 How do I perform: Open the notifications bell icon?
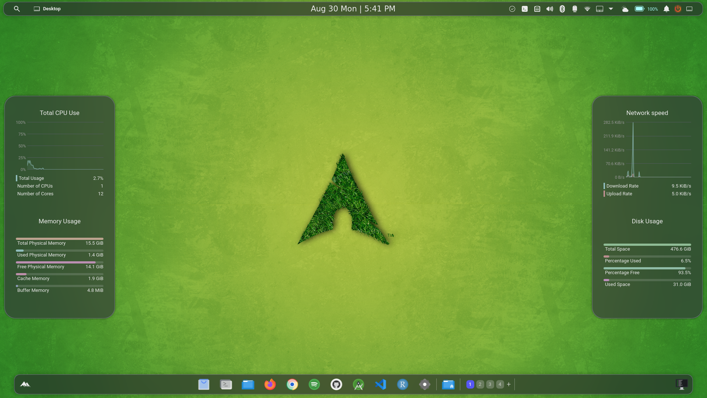(666, 9)
